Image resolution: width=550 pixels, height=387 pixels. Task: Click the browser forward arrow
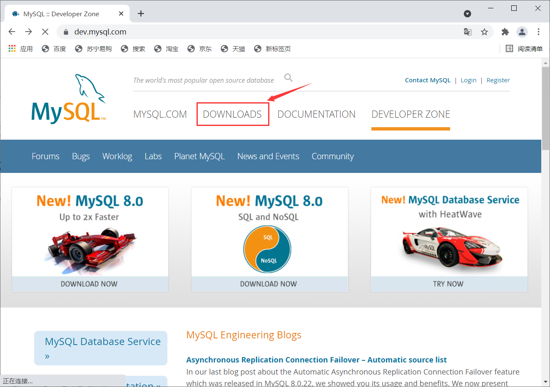pos(28,32)
